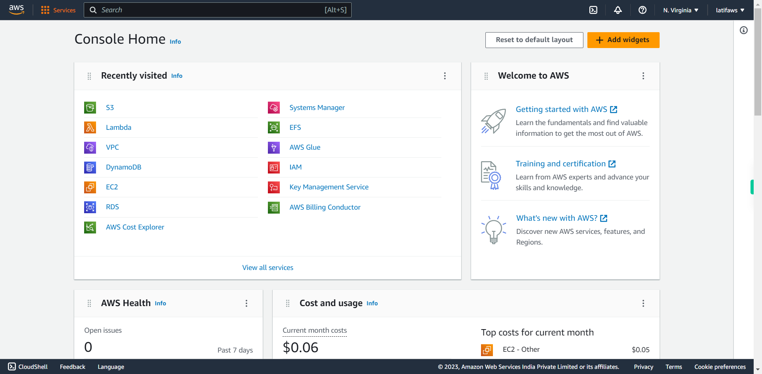Open the AWS Billing Conductor link
The height and width of the screenshot is (374, 762).
tap(325, 207)
